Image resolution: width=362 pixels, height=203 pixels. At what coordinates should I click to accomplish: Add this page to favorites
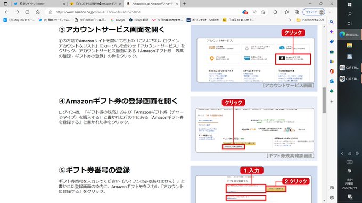(x=263, y=12)
